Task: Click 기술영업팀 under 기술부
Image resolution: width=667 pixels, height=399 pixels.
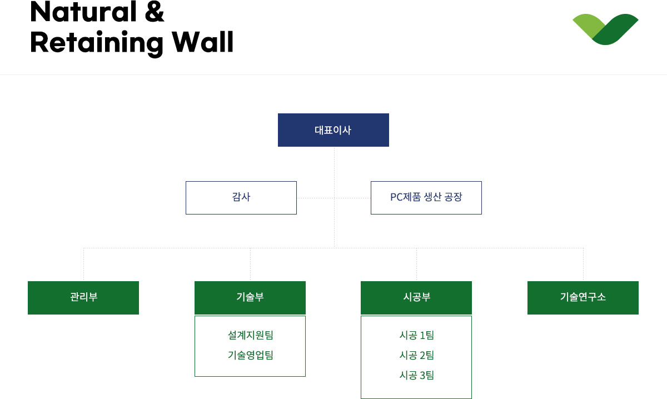Action: (250, 355)
